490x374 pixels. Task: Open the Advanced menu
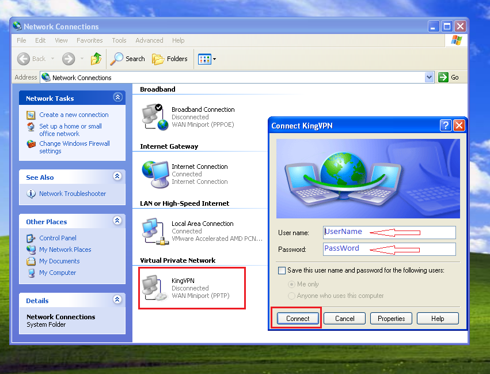coord(149,40)
